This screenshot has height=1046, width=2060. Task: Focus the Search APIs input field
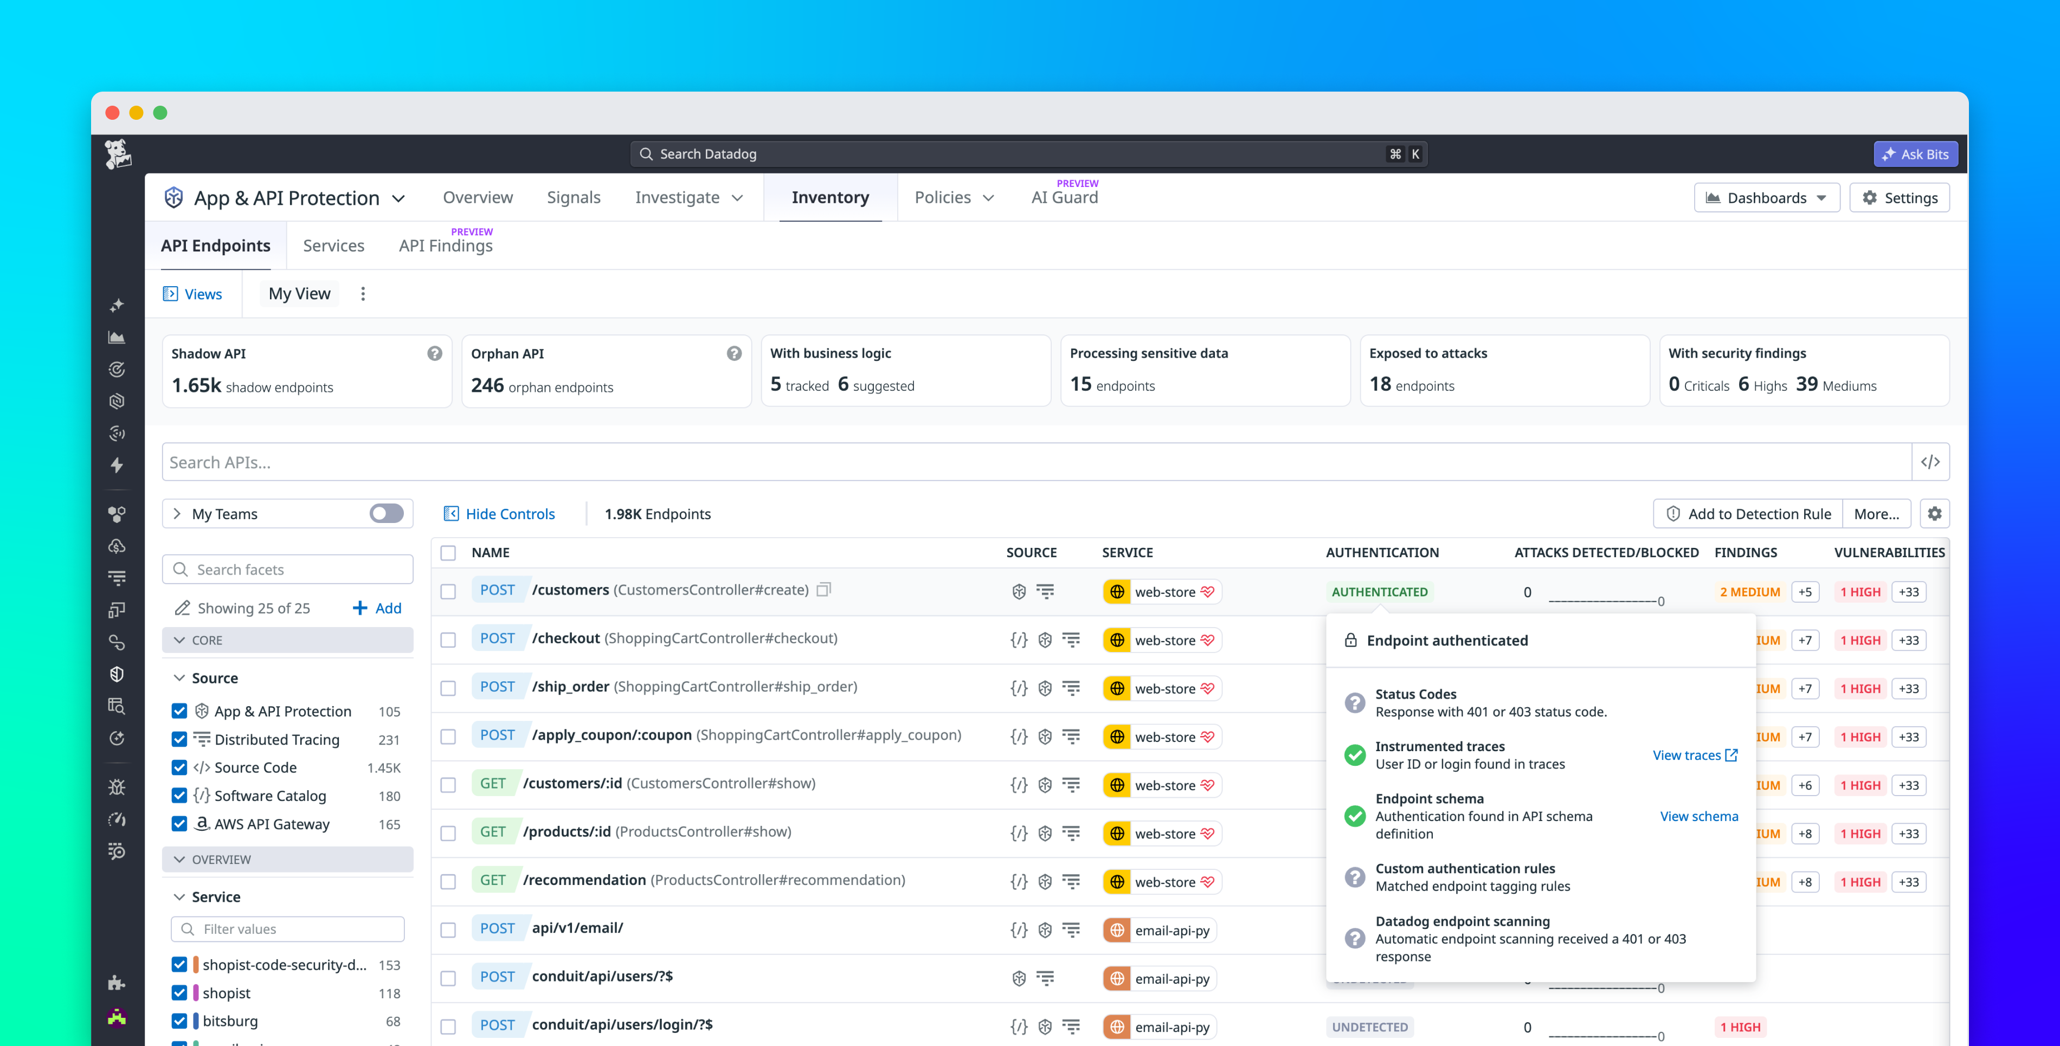click(x=1037, y=462)
